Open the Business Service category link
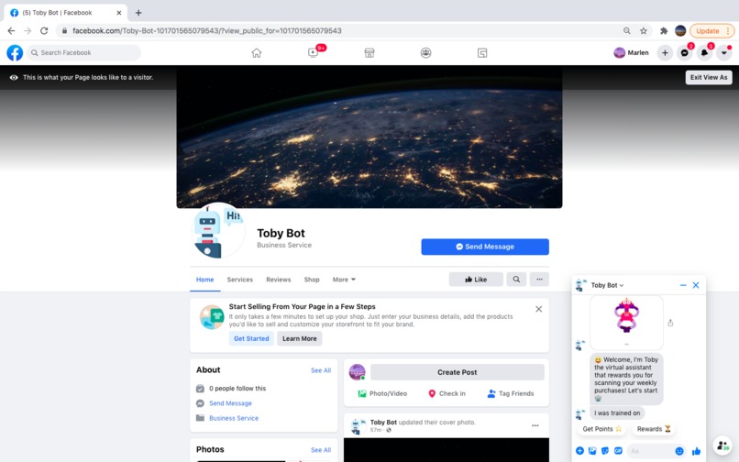This screenshot has height=462, width=739. point(234,418)
